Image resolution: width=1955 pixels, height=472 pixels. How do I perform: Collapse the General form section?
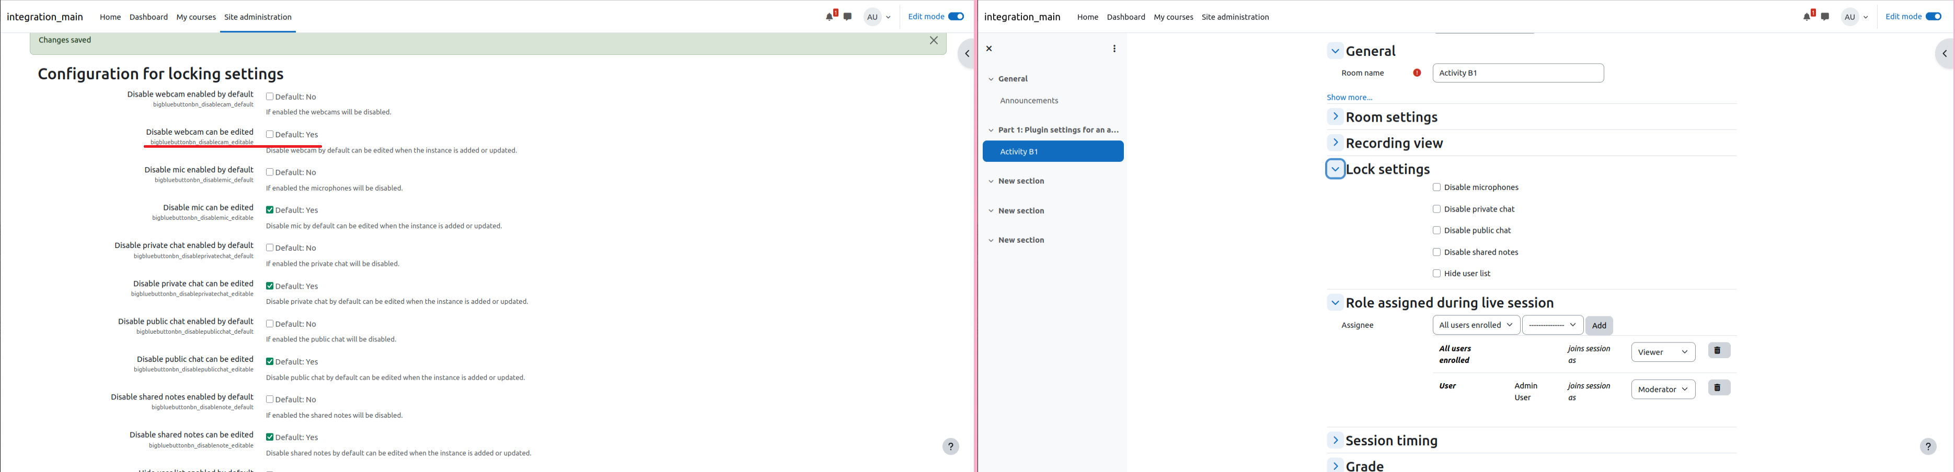click(x=1335, y=51)
